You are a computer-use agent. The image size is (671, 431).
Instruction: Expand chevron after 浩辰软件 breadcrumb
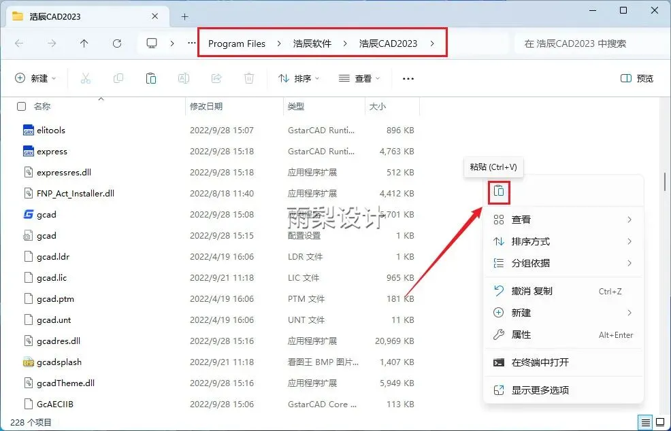[345, 44]
